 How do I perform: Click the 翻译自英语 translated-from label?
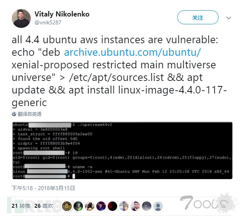click(29, 114)
